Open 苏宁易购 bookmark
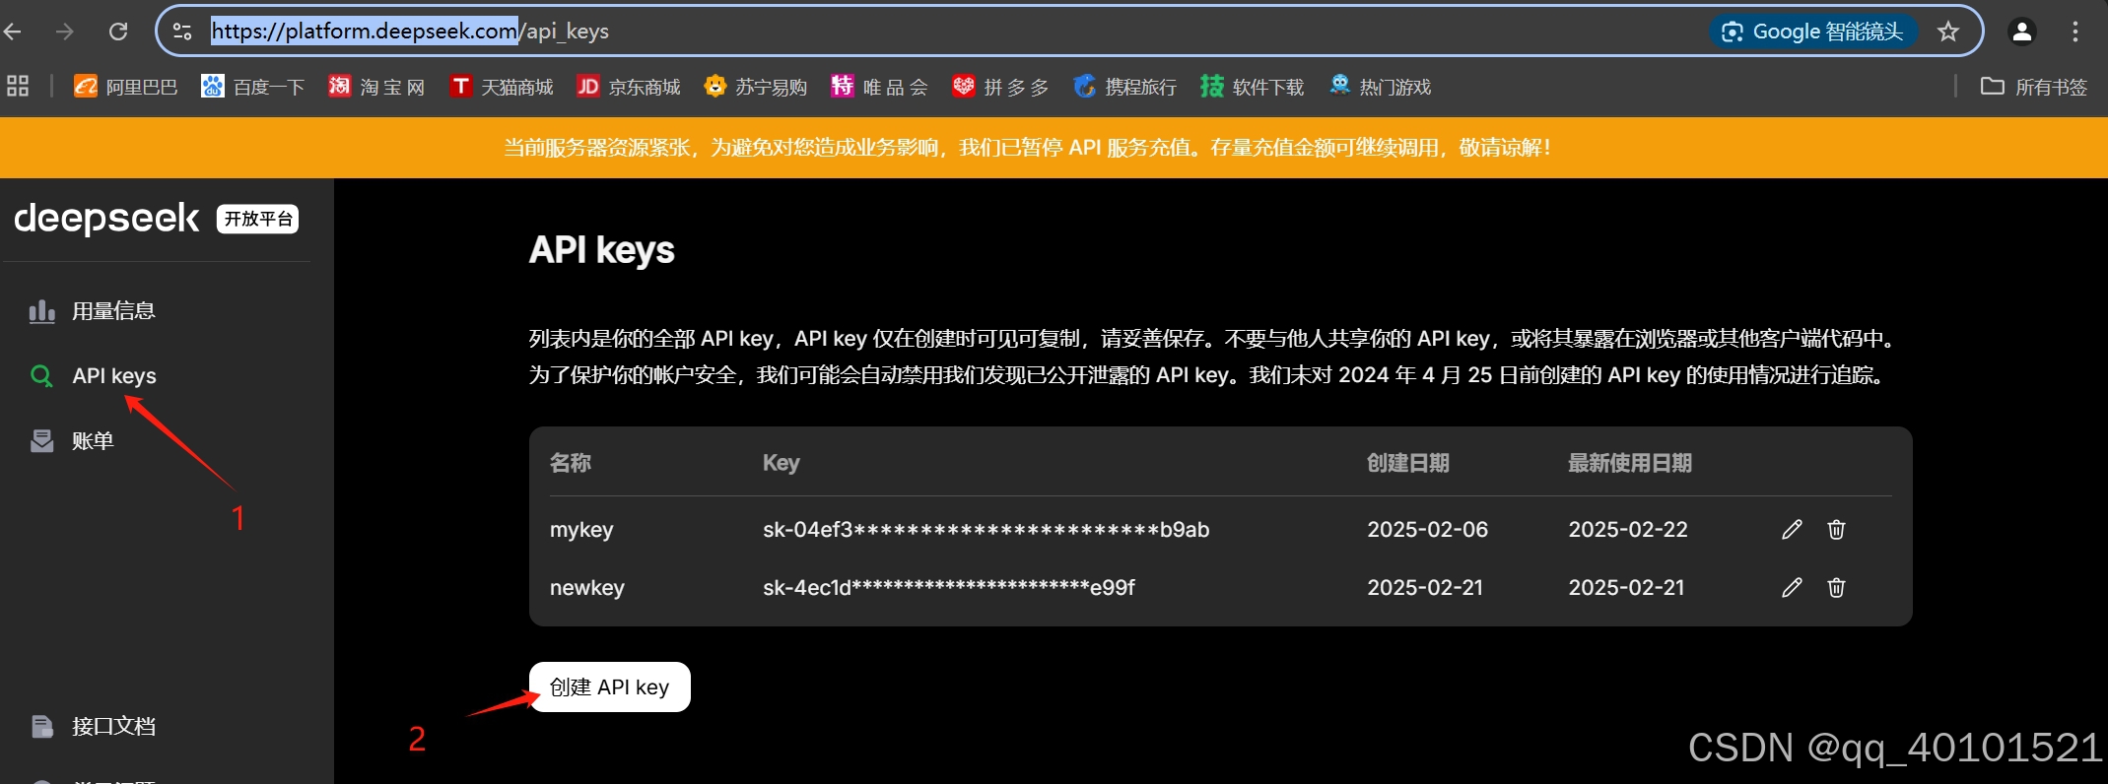 pyautogui.click(x=756, y=87)
